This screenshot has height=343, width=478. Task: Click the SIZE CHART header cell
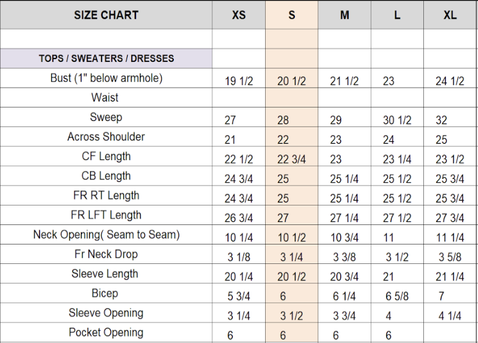pyautogui.click(x=106, y=15)
